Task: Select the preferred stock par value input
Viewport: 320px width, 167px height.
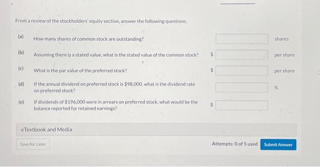Action: coord(242,71)
